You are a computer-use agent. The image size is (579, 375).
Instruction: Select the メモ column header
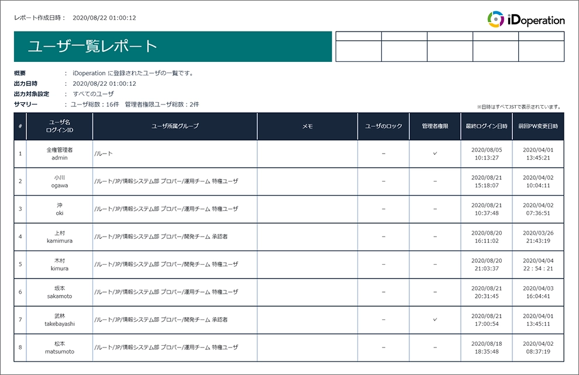pyautogui.click(x=306, y=126)
